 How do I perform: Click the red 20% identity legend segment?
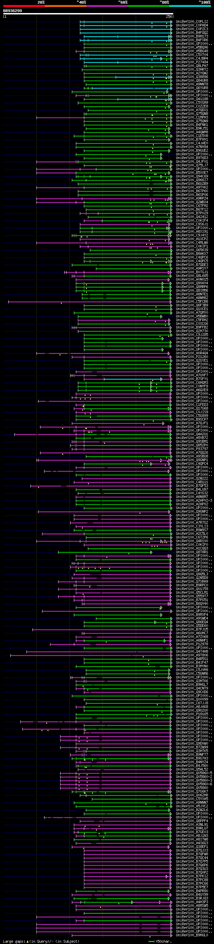(x=24, y=6)
